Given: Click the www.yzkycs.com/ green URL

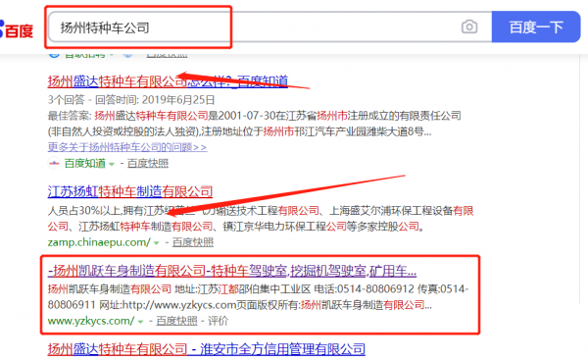Looking at the screenshot, I should (x=91, y=321).
